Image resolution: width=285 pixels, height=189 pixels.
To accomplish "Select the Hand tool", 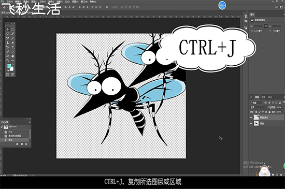I will click(x=13, y=56).
